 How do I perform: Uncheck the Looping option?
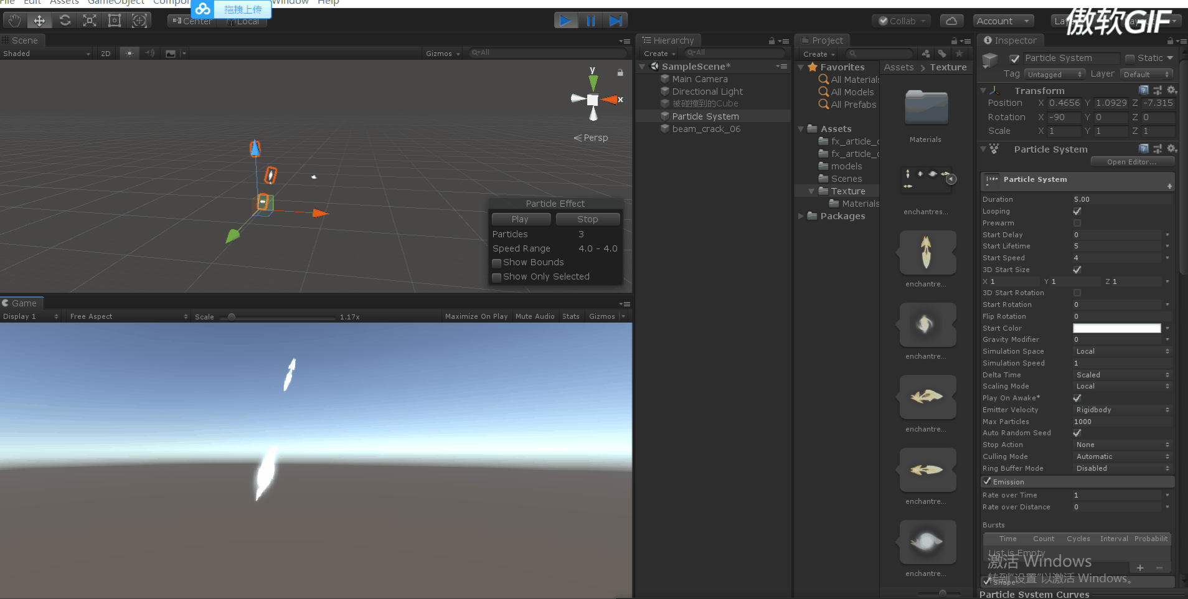pos(1077,211)
